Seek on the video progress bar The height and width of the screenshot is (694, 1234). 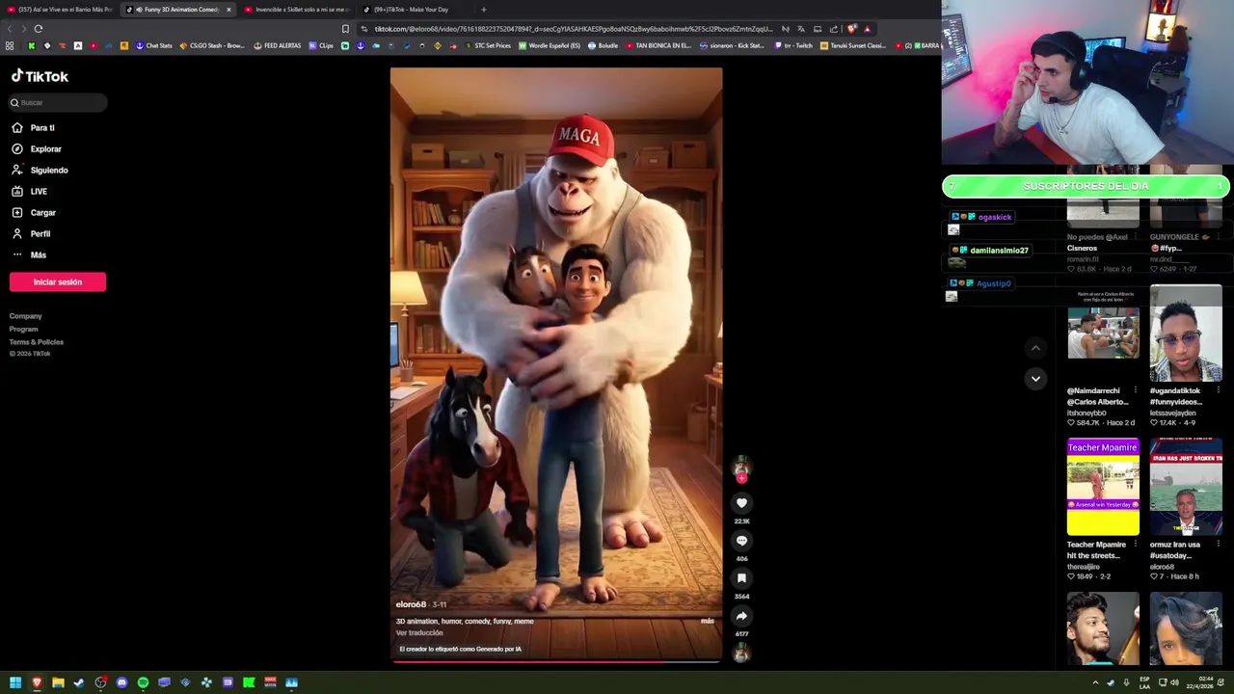[x=556, y=661]
